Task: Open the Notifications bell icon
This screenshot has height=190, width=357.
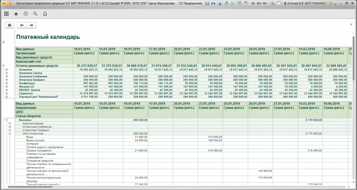Action: 45,14
